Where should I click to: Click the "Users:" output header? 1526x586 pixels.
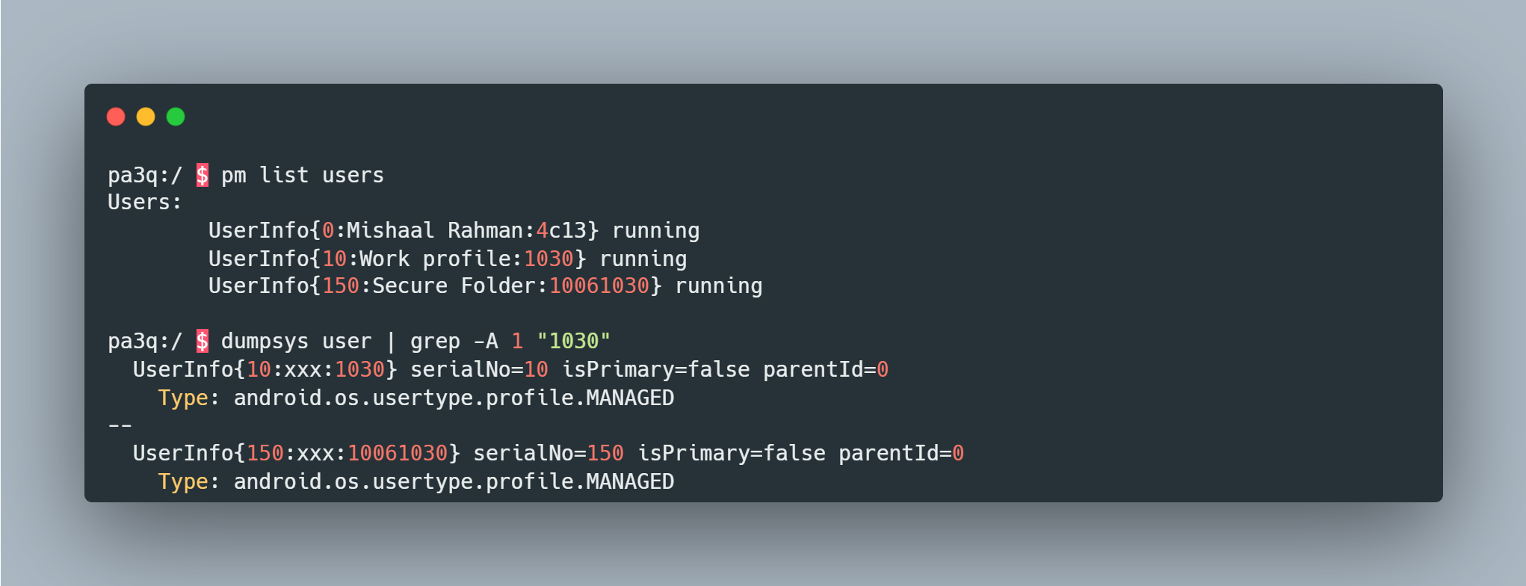(x=145, y=203)
